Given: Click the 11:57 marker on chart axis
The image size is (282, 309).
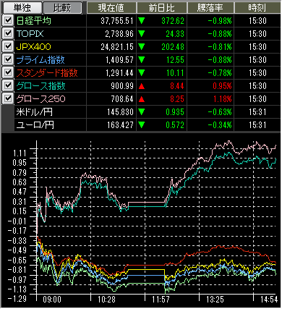Looking at the screenshot, I should 161,300.
